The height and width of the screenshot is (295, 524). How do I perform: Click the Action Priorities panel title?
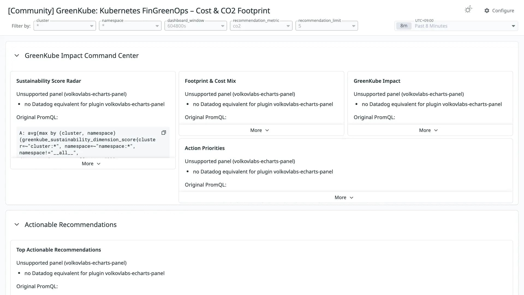pos(205,148)
